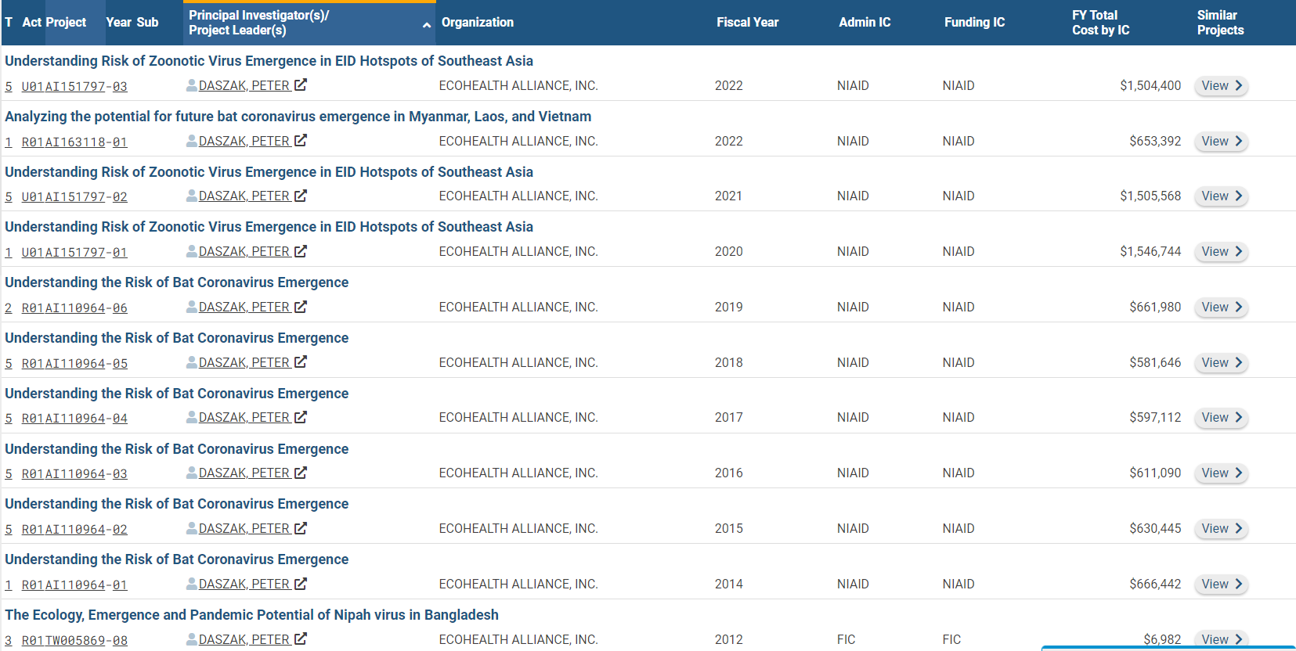Screen dimensions: 1296x651
Task: Select cost value $653,392
Action: 1155,141
